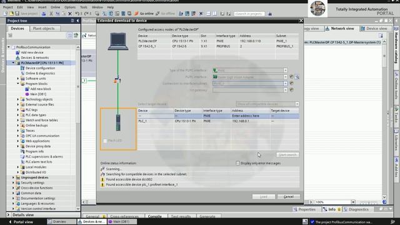Image resolution: width=400 pixels, height=225 pixels.
Task: Open Online & diagnostics tree item
Action: 40,73
